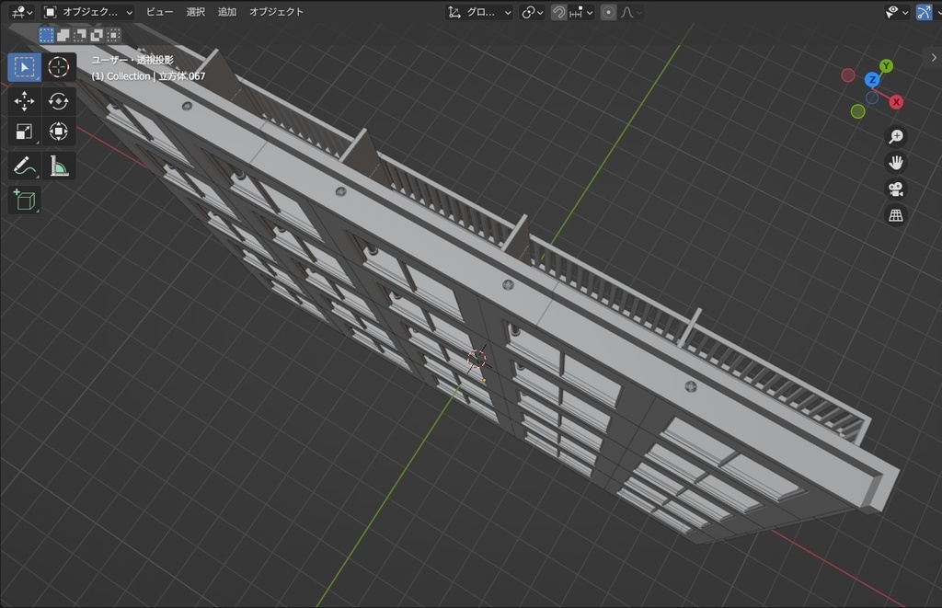
Task: Click the hand icon to pan the viewport
Action: pyautogui.click(x=895, y=161)
